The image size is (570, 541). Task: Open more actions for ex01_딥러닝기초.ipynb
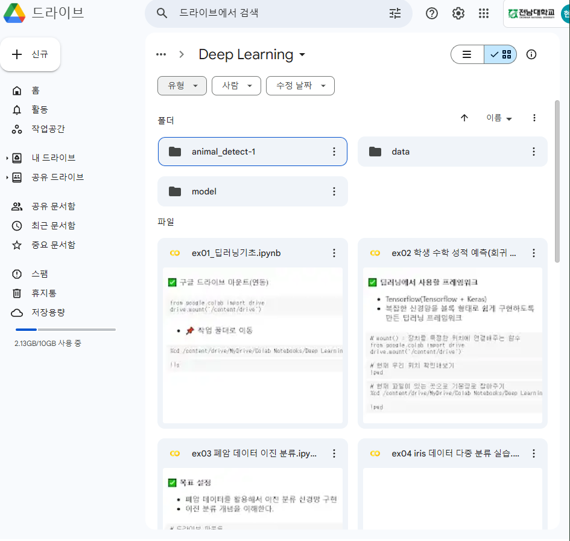coord(334,253)
